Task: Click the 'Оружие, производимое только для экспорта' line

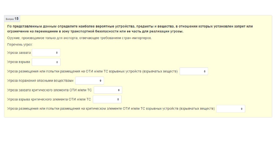Action: pos(79,38)
